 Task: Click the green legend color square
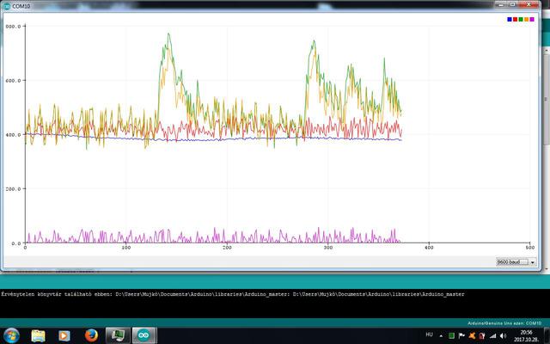[x=521, y=17]
